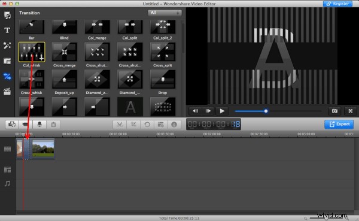Viewport: 359px width, 221px height.
Task: Select the letter A transition thumbnail
Action: [x=130, y=107]
